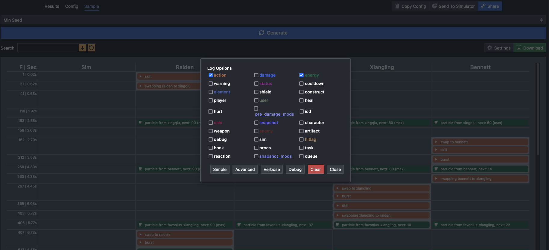The image size is (549, 250).
Task: Click the Send To Simulator icon
Action: [x=434, y=6]
